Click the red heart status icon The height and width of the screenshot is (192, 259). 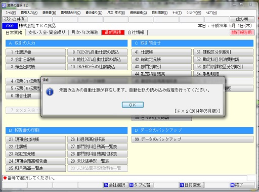click(x=5, y=178)
